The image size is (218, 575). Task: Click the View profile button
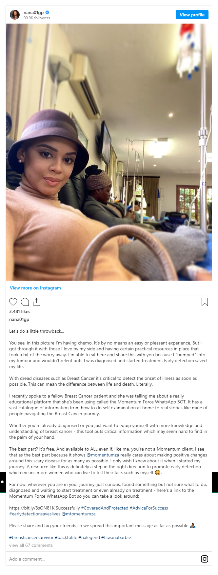pyautogui.click(x=192, y=15)
